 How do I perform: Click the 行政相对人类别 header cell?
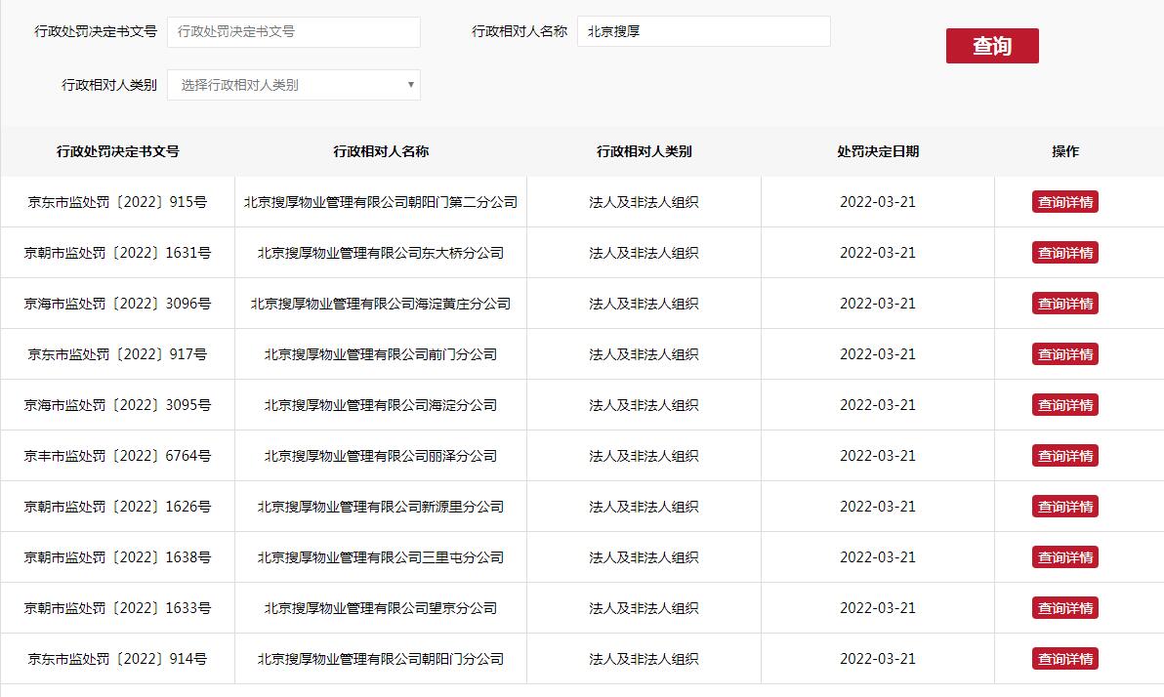pos(644,151)
